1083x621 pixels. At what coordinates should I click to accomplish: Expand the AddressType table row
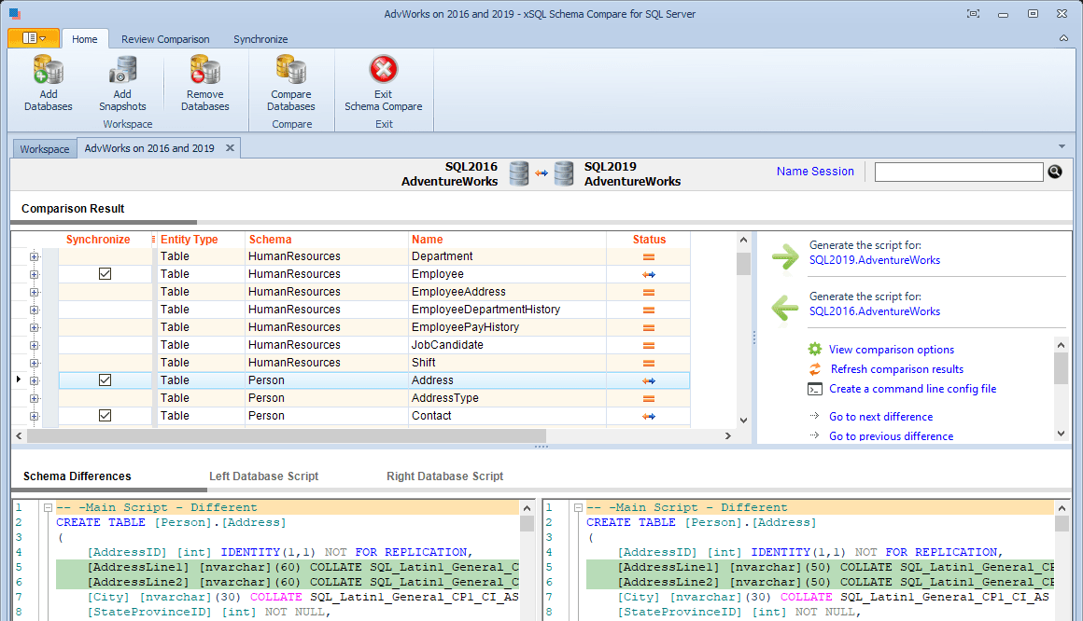click(x=34, y=398)
